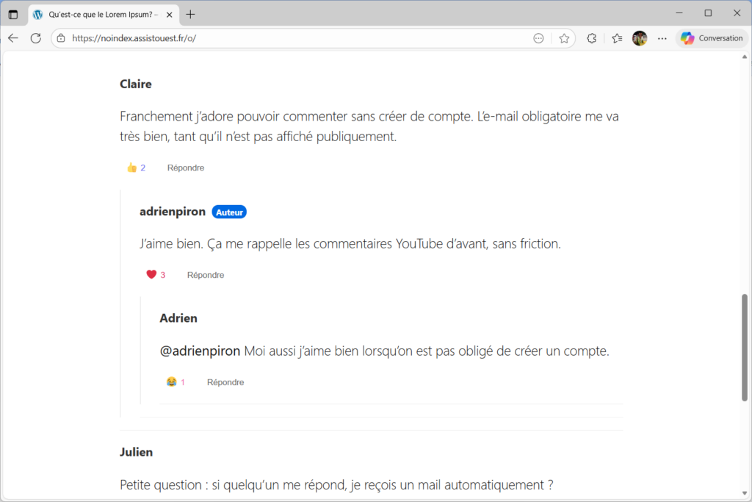Add this page to favorites with star icon
The image size is (752, 502).
point(564,38)
